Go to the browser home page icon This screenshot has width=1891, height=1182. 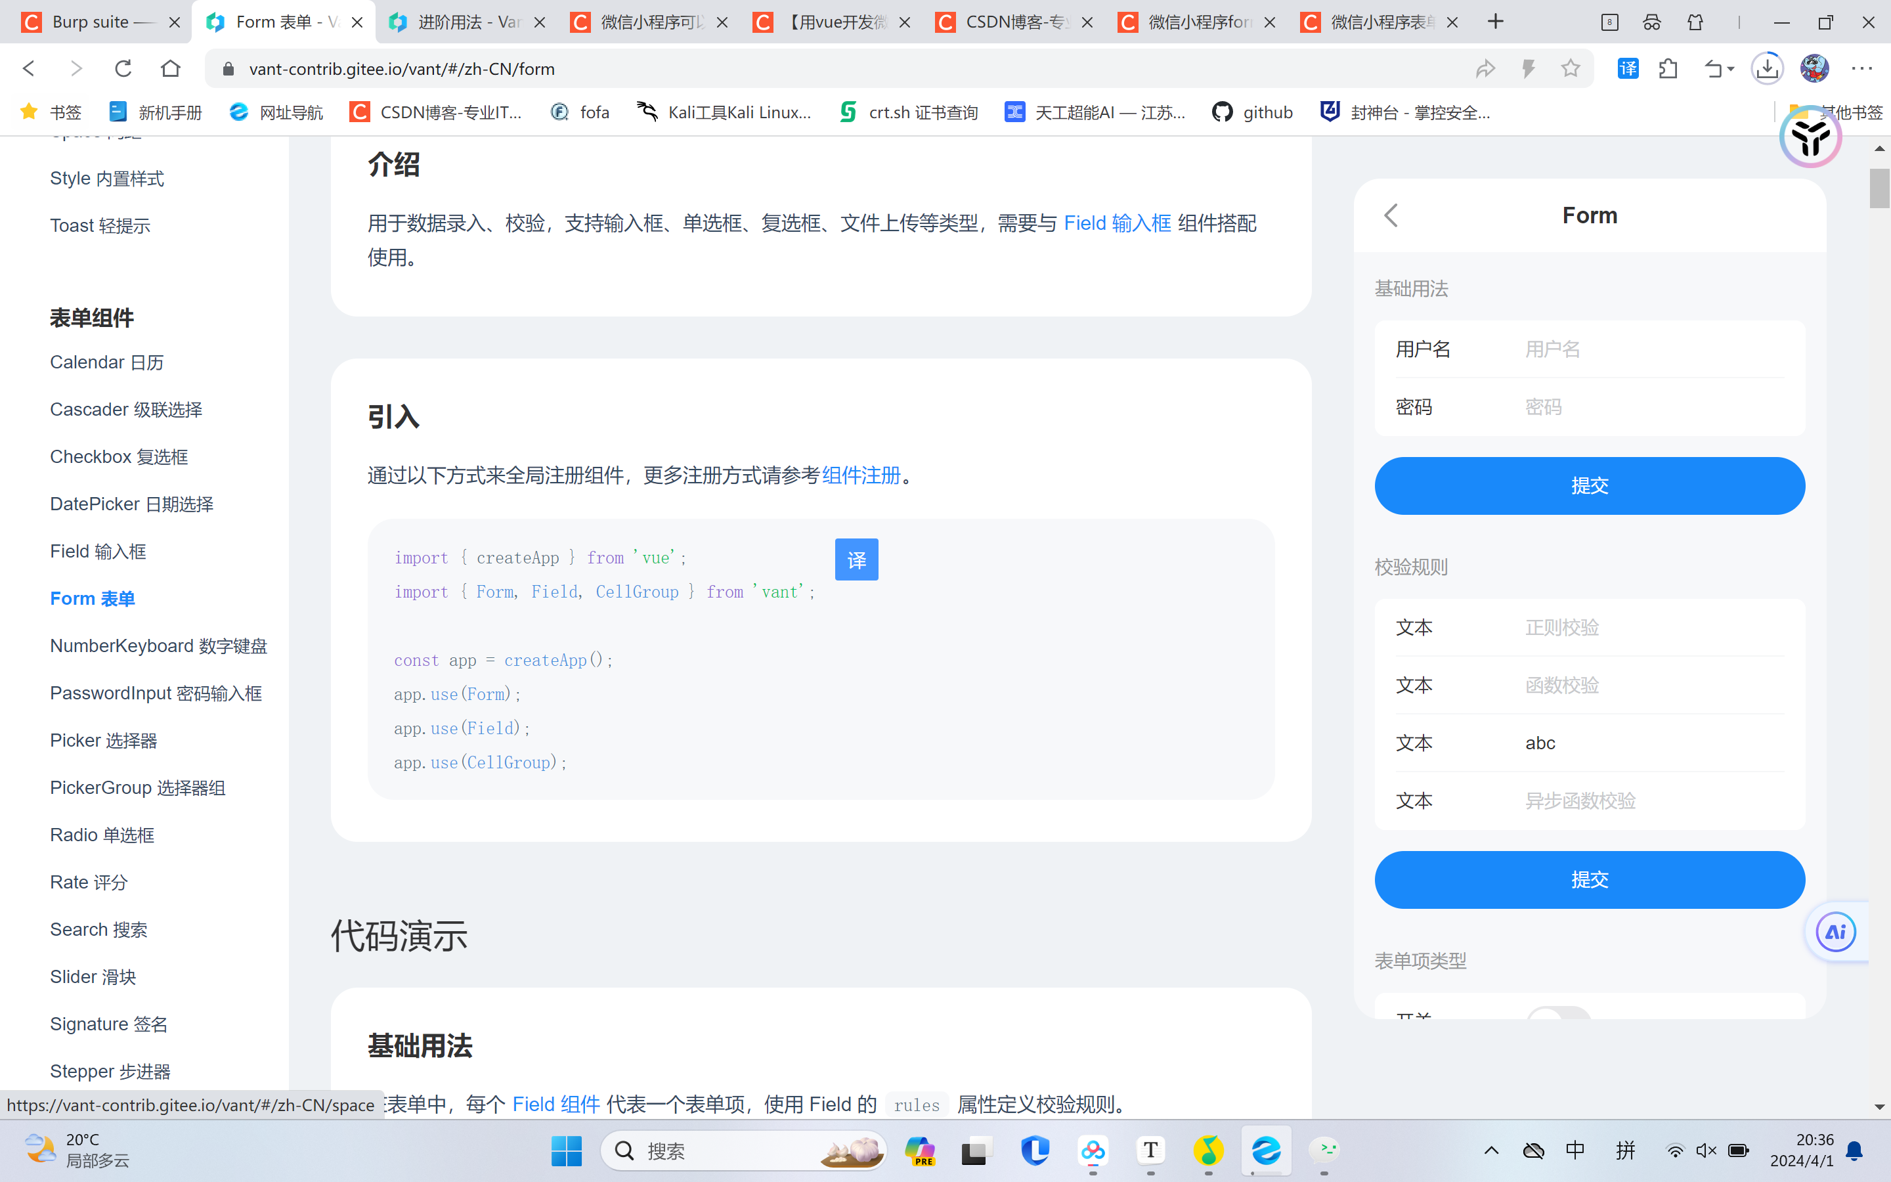(x=170, y=69)
